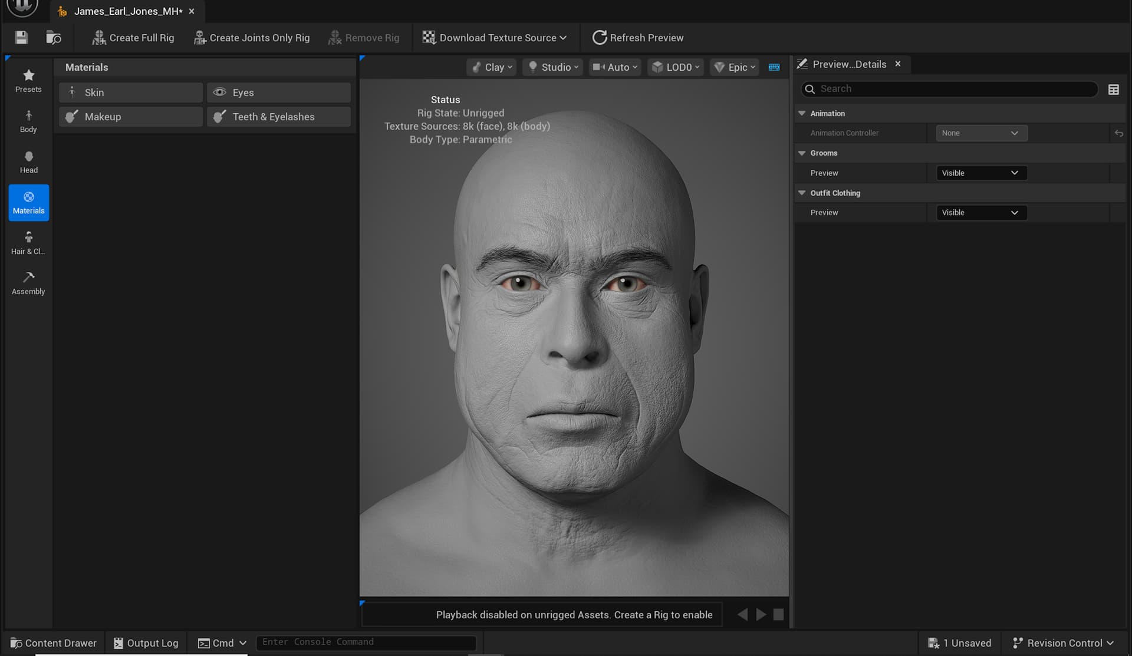Select the Skin materials category

click(130, 93)
